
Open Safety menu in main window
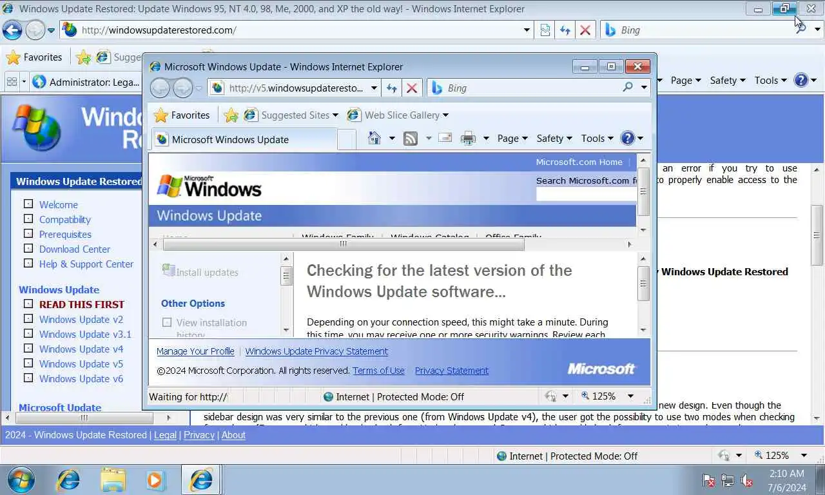[x=728, y=81]
